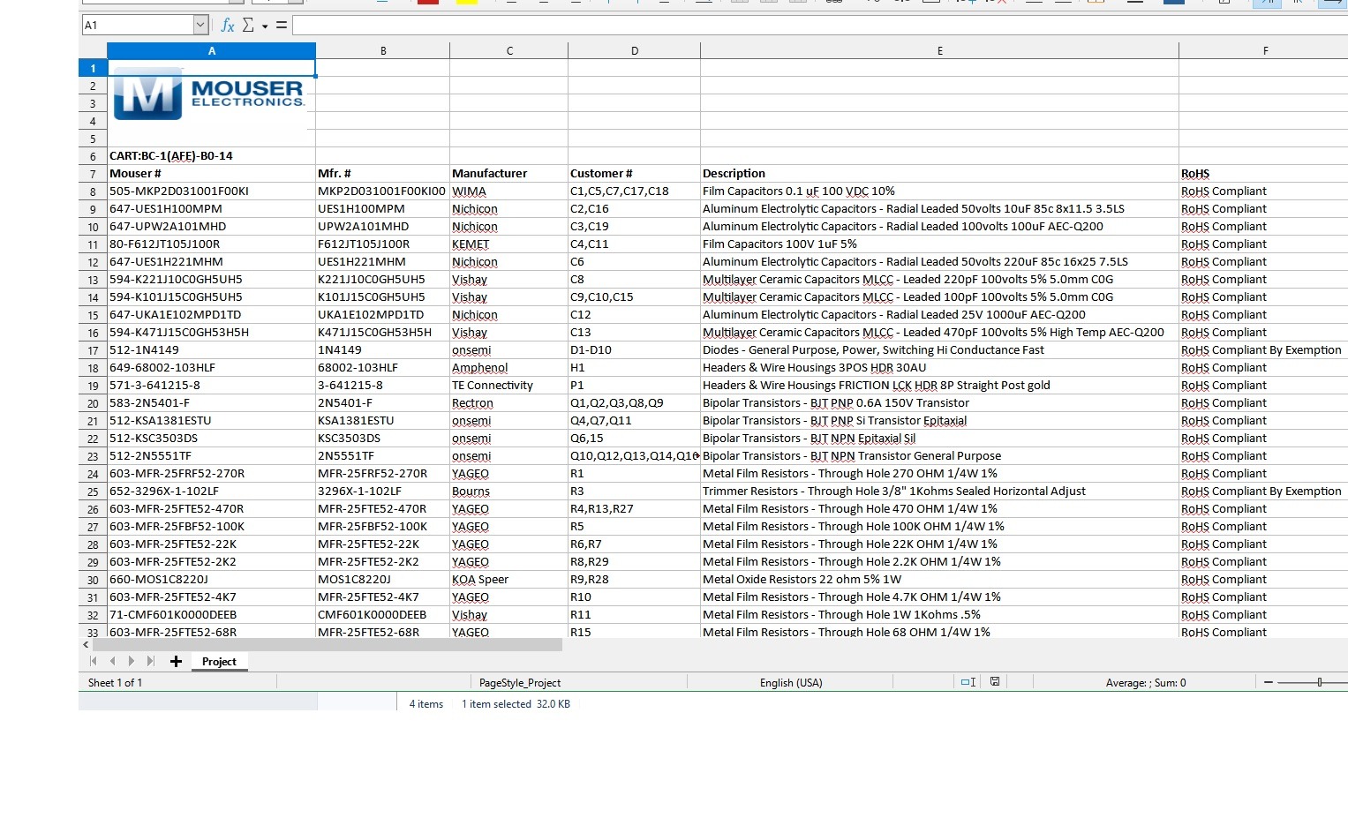
Task: Expand the Sum function dropdown arrow
Action: [x=265, y=26]
